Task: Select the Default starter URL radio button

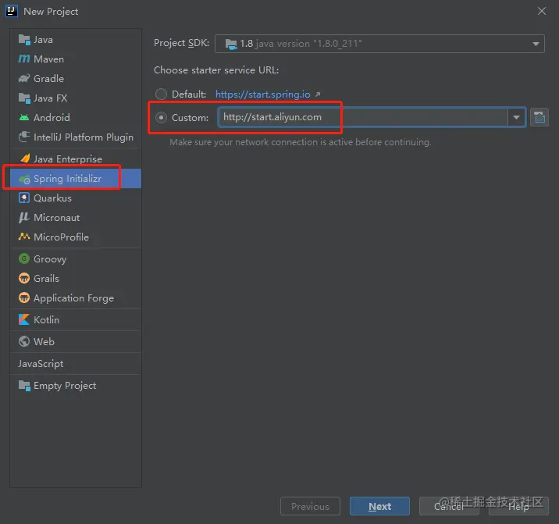Action: tap(161, 94)
